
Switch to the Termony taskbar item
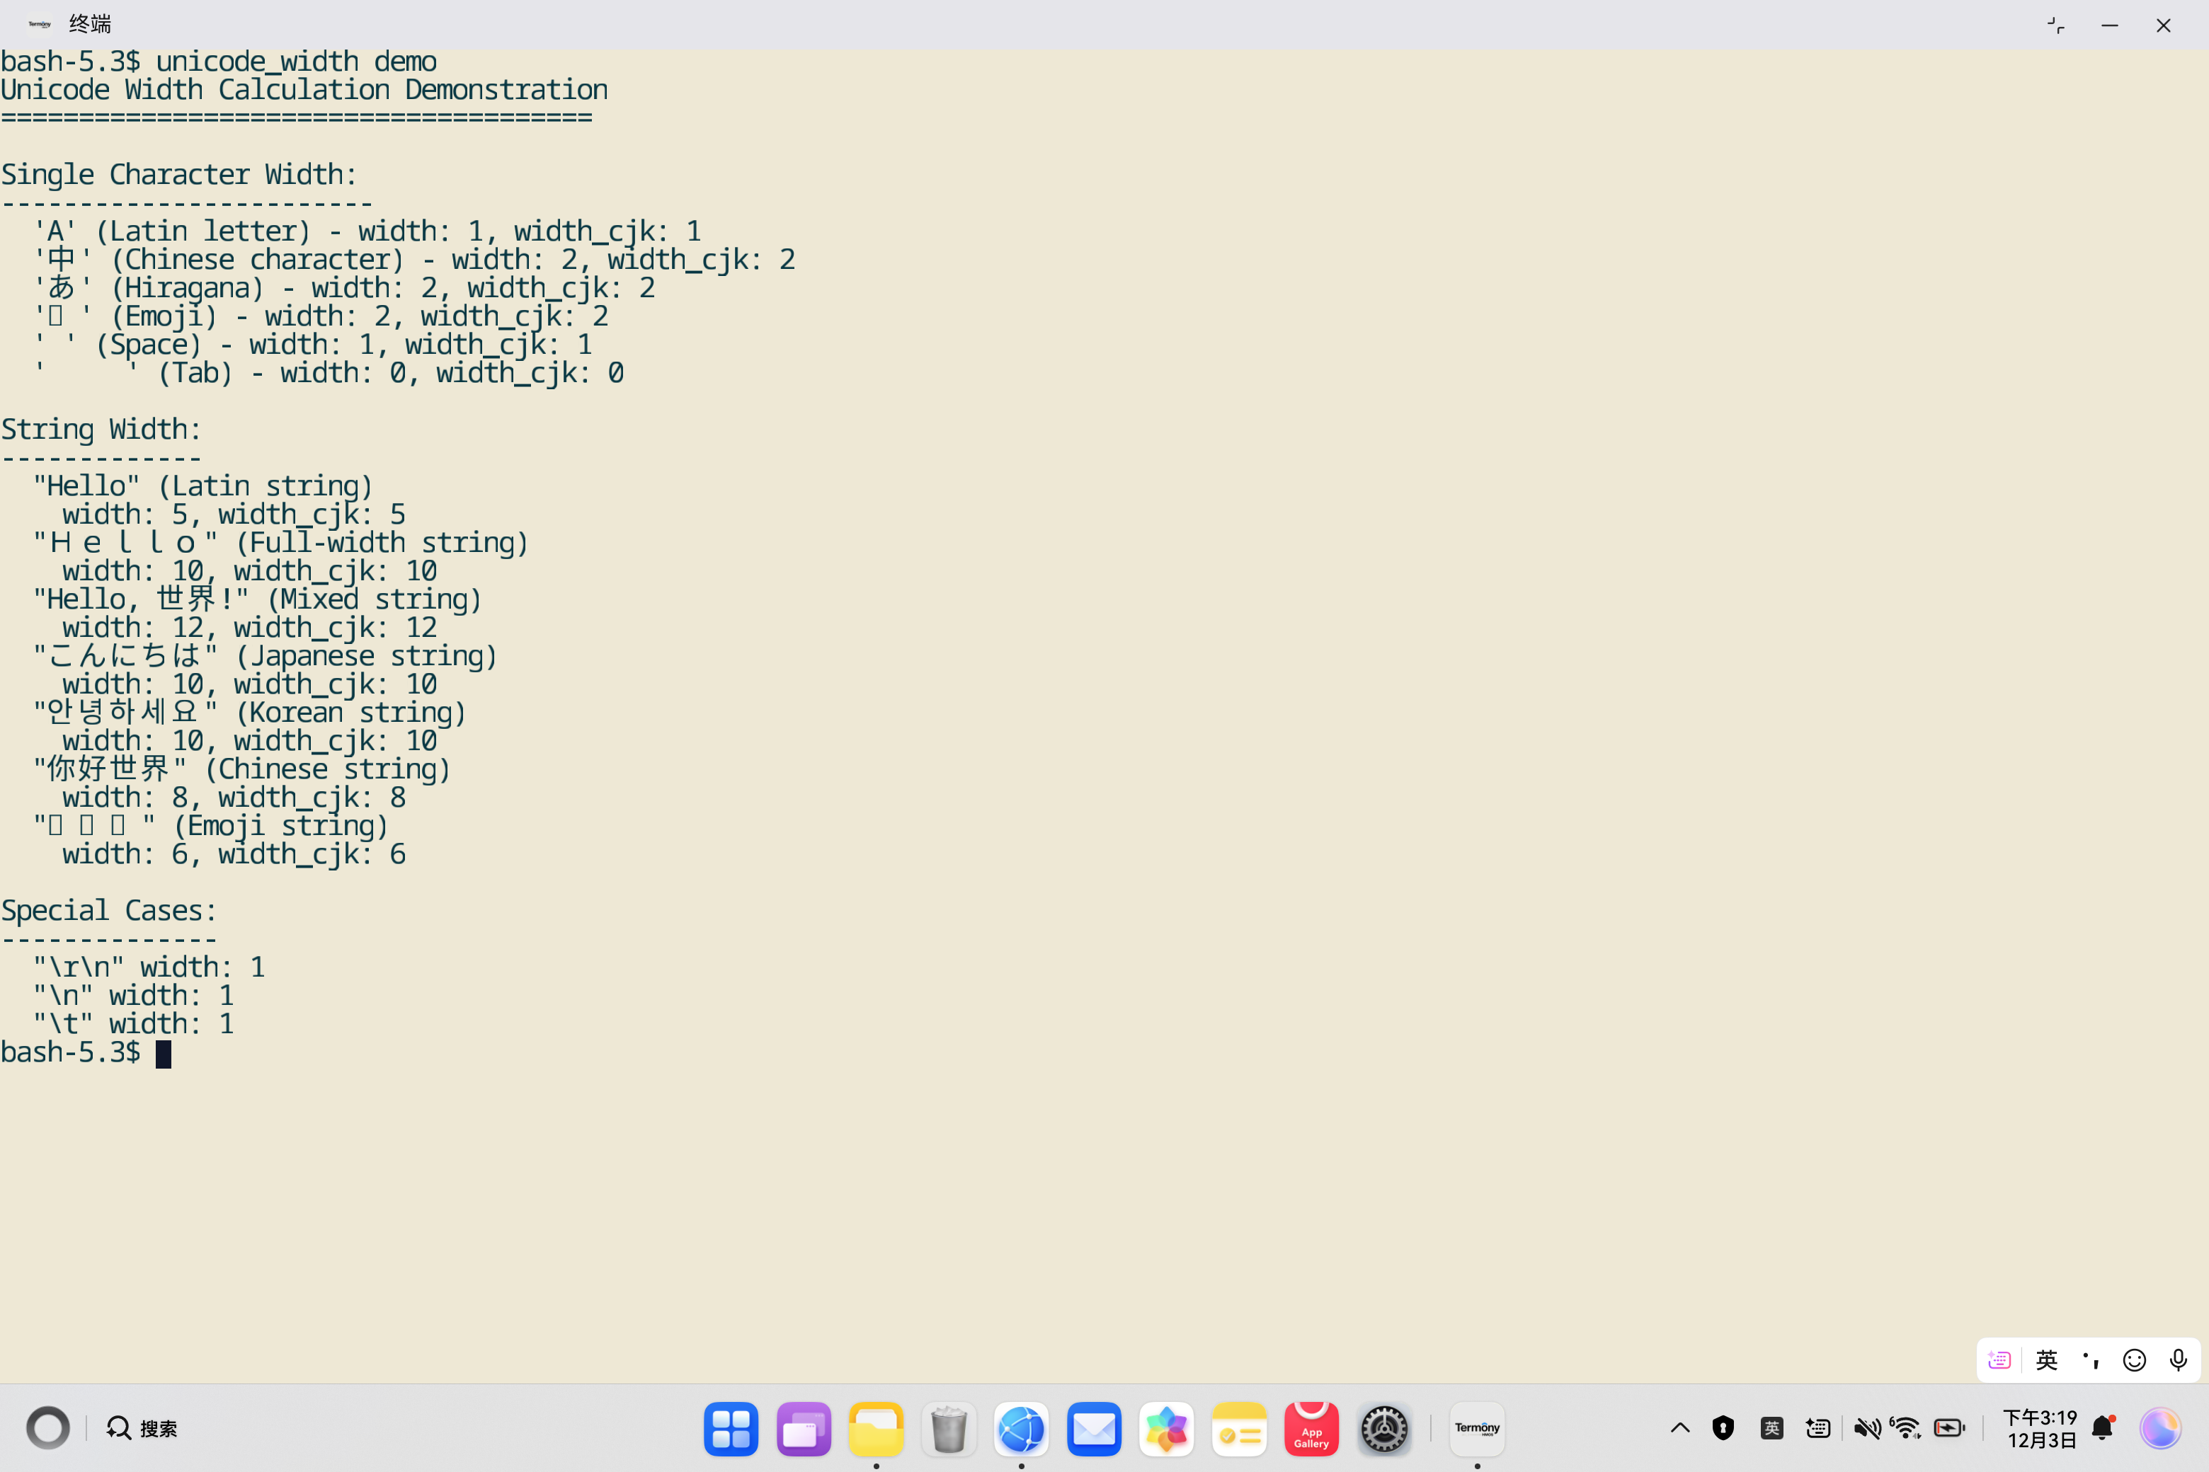[1476, 1429]
